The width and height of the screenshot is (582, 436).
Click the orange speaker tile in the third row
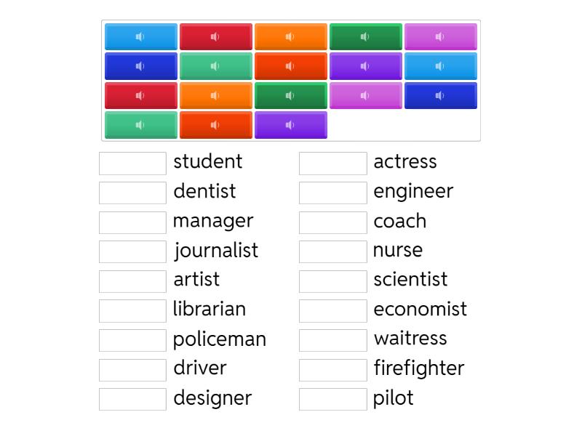pos(215,96)
